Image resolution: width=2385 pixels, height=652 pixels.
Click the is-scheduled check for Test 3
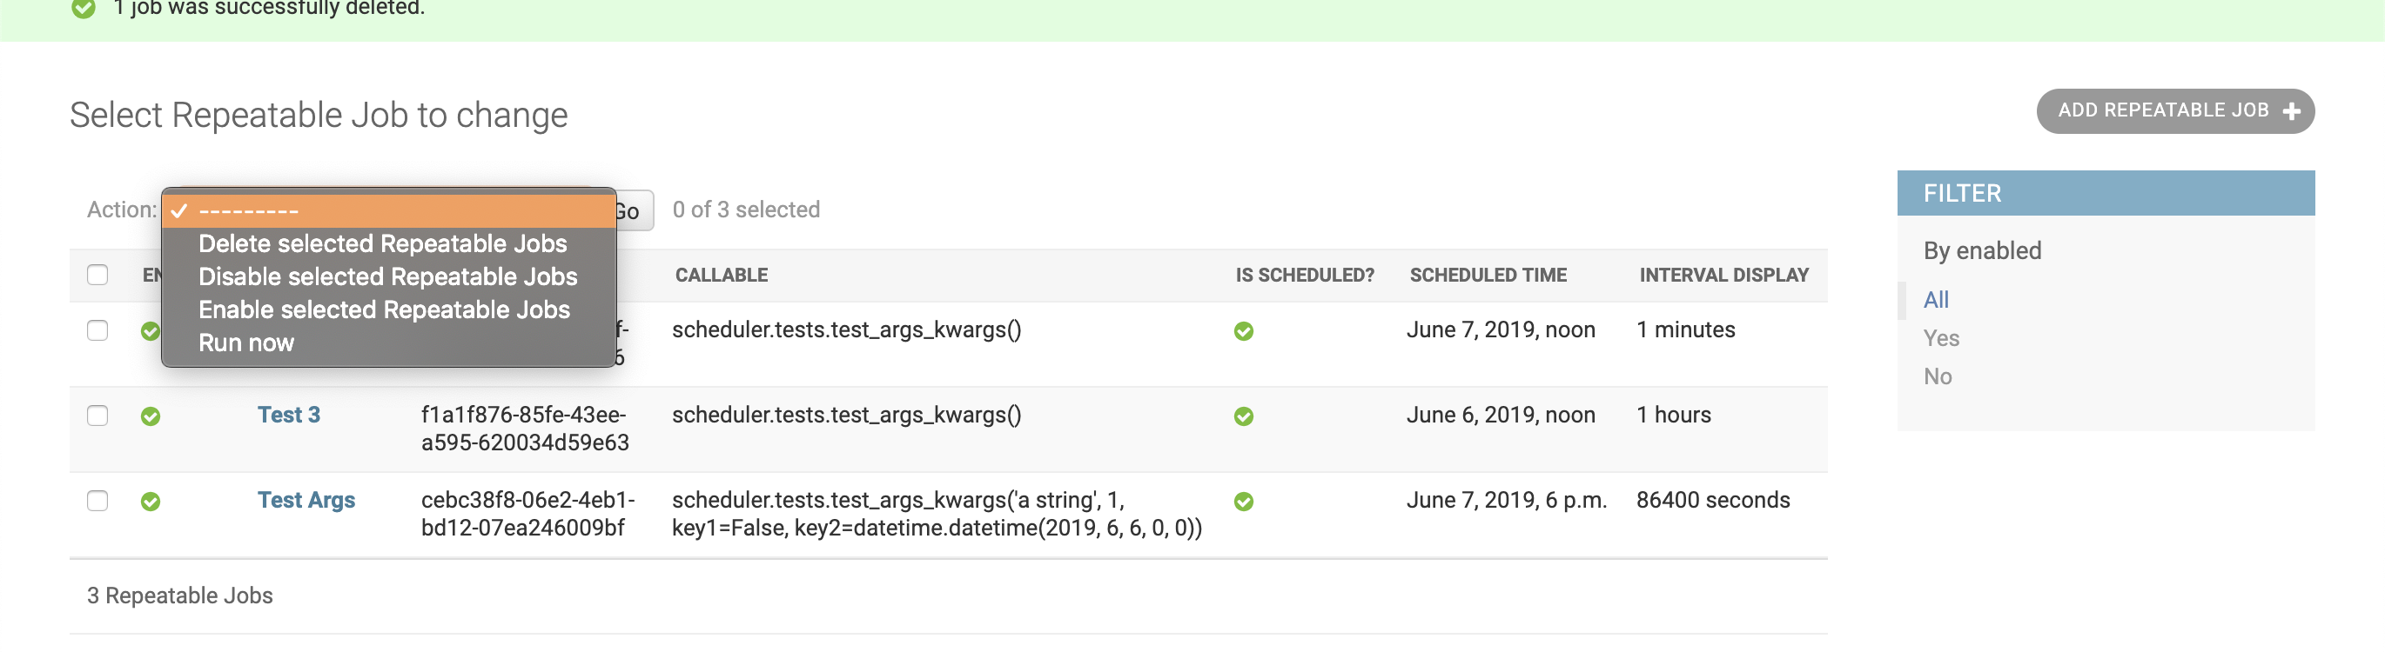coord(1244,416)
